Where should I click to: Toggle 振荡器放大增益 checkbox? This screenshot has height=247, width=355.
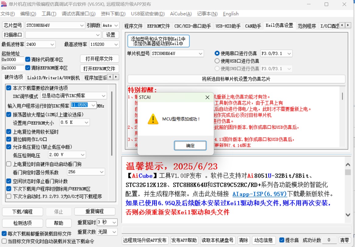pos(9,115)
